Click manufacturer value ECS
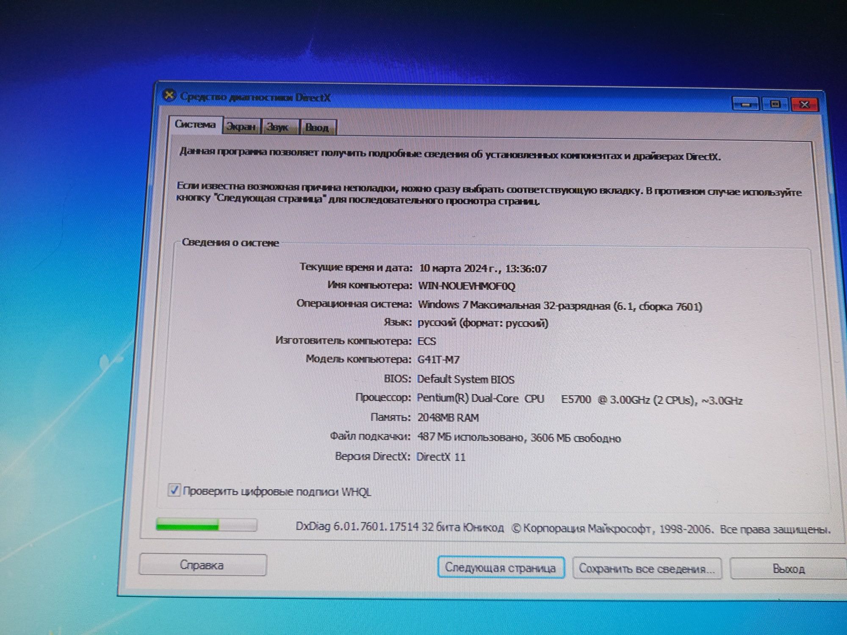847x635 pixels. [426, 341]
